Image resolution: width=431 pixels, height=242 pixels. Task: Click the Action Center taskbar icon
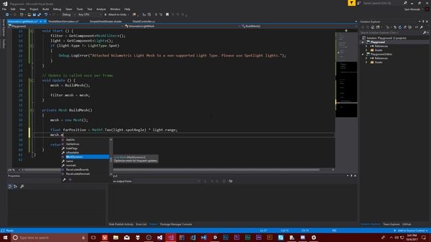[424, 237]
